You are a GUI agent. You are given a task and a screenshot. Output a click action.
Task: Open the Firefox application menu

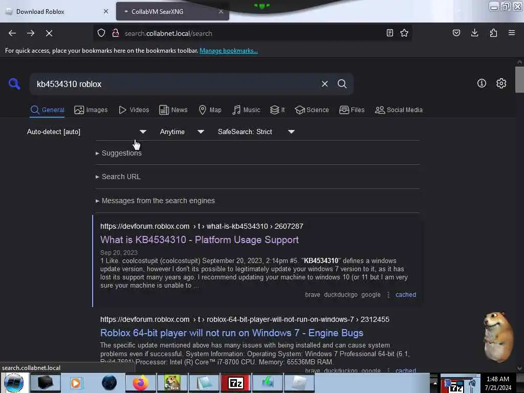(511, 33)
